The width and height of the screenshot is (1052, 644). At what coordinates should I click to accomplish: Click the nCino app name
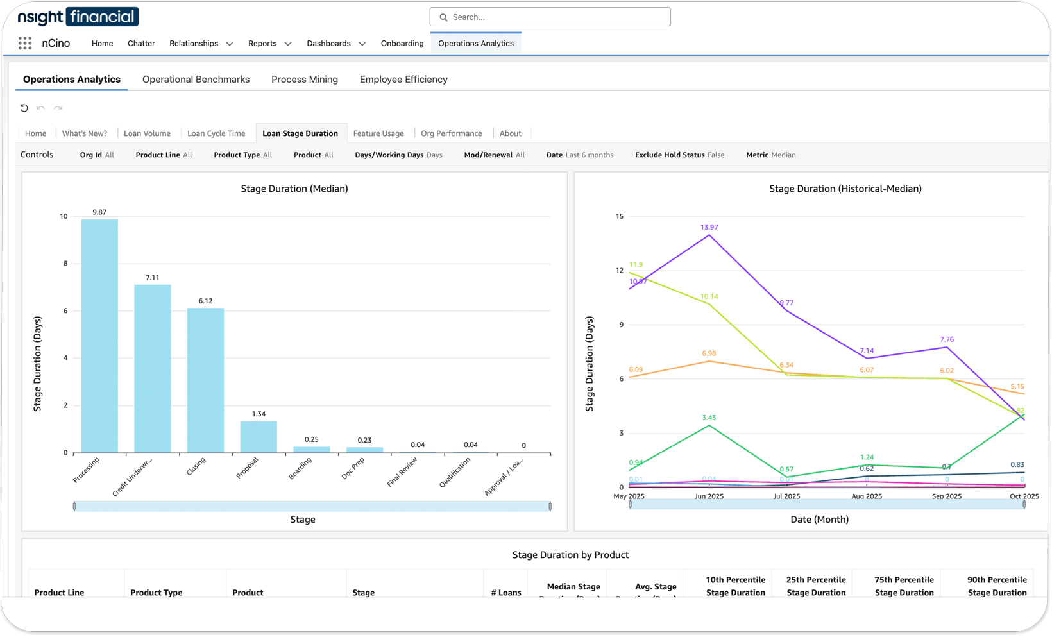(x=56, y=43)
